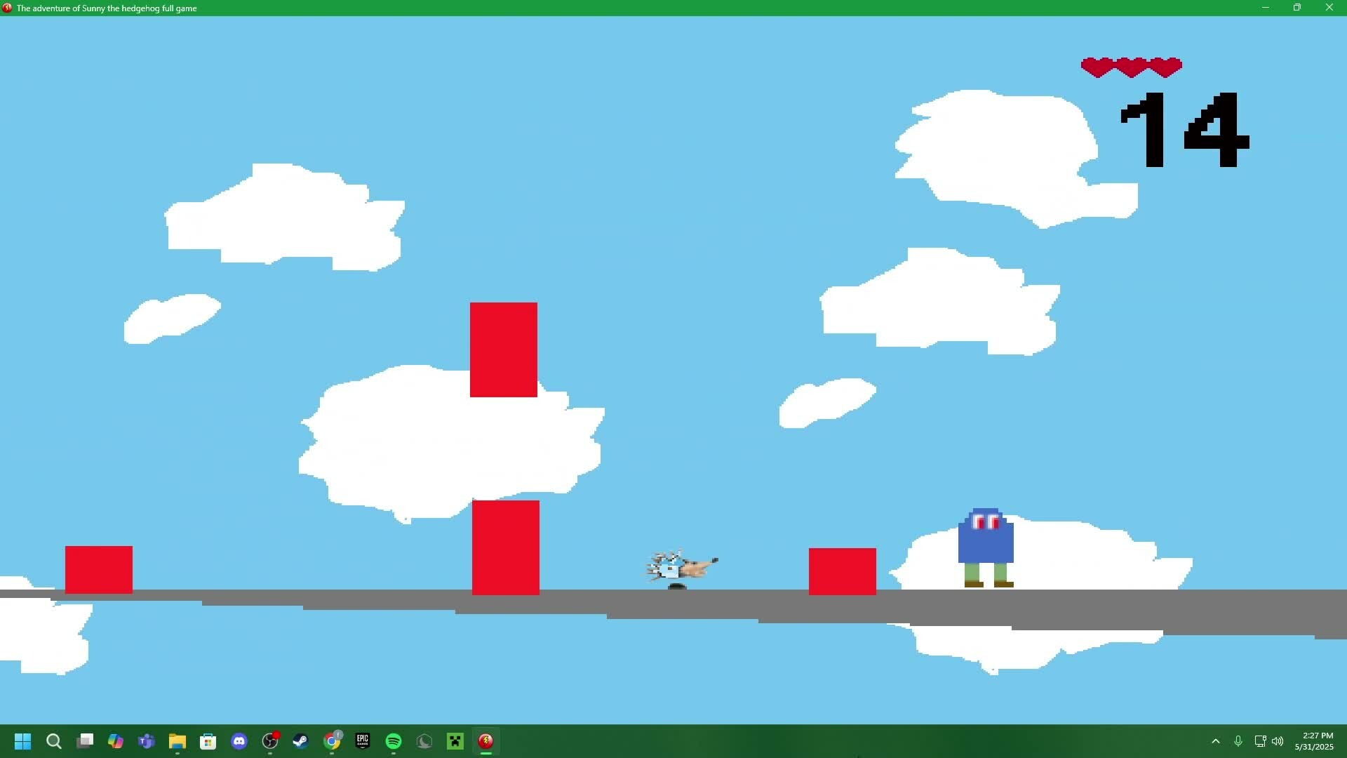The height and width of the screenshot is (758, 1347).
Task: Toggle the microphone tray icon
Action: point(1238,741)
